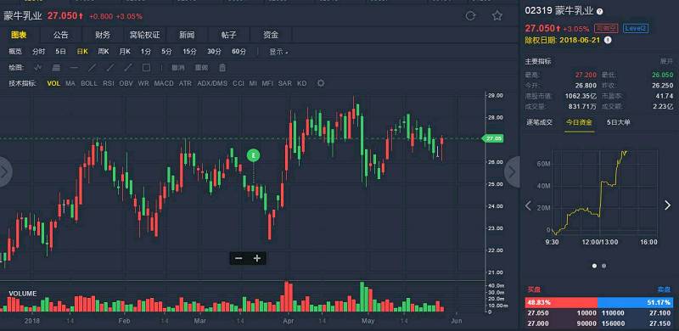Click the question mark beside 蒙牛乳业
Screen dimensions: 679x331
(x=600, y=12)
